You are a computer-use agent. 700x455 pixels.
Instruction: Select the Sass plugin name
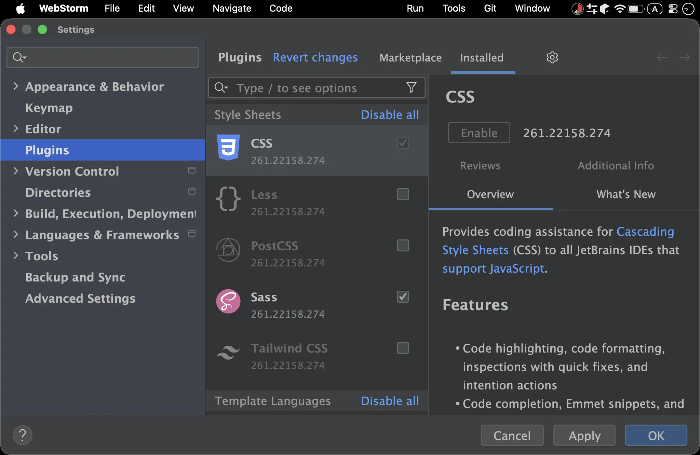point(264,297)
